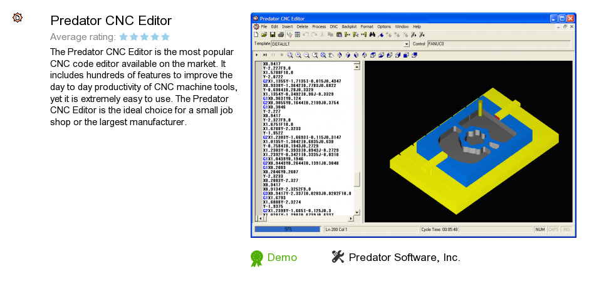589x286 pixels.
Task: Open the Delete menu
Action: coord(303,27)
